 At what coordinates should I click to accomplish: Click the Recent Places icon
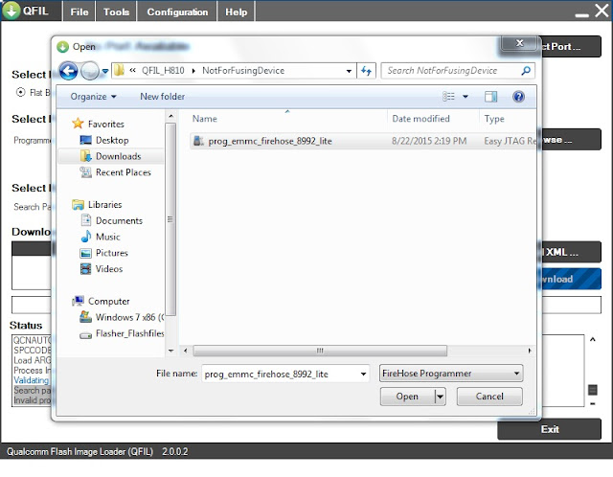85,172
